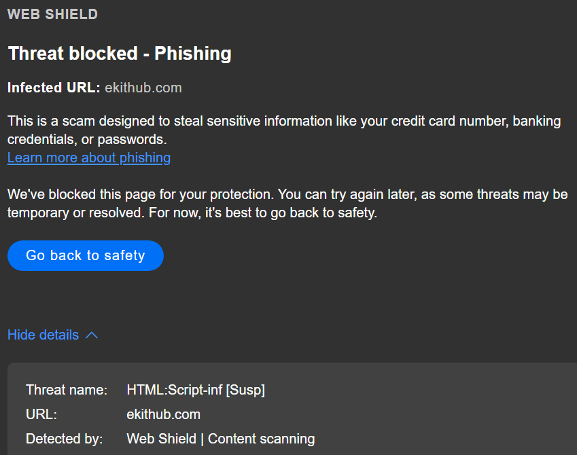Click the Infected URL: bold label
577x455 pixels.
(x=54, y=88)
